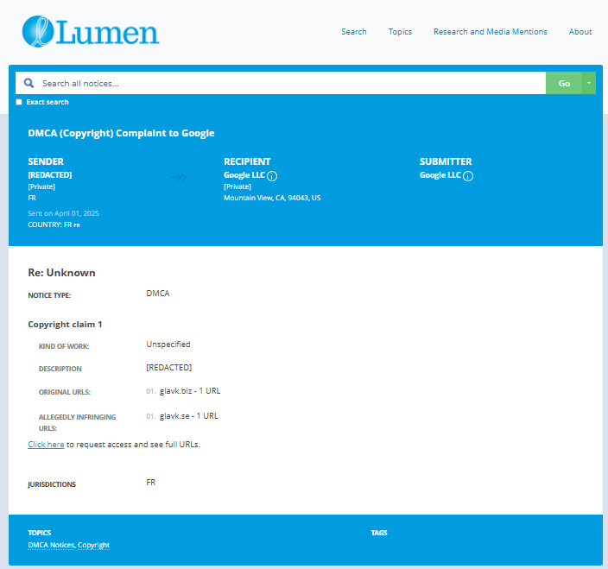Click the 'Unspecified' kind of work value
Screen dimensions: 608x569
(x=168, y=345)
